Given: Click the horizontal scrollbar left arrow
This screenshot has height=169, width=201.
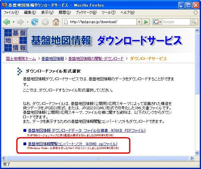Looking at the screenshot, I should click(4, 158).
